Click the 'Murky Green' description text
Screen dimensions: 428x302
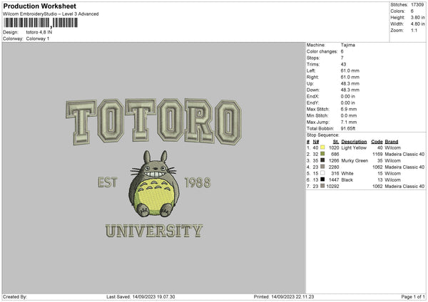[x=355, y=160]
